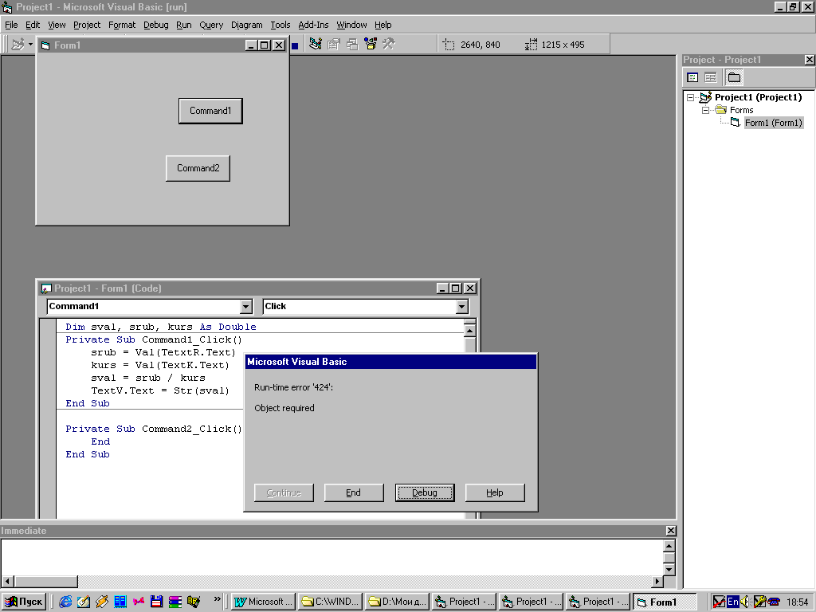The height and width of the screenshot is (612, 816).
Task: Collapse the Project1 tree node
Action: click(x=691, y=97)
